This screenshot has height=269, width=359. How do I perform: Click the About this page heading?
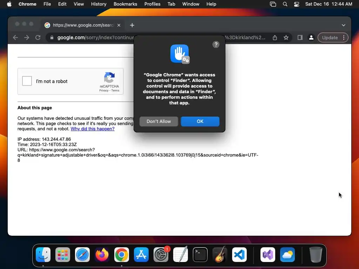point(35,108)
